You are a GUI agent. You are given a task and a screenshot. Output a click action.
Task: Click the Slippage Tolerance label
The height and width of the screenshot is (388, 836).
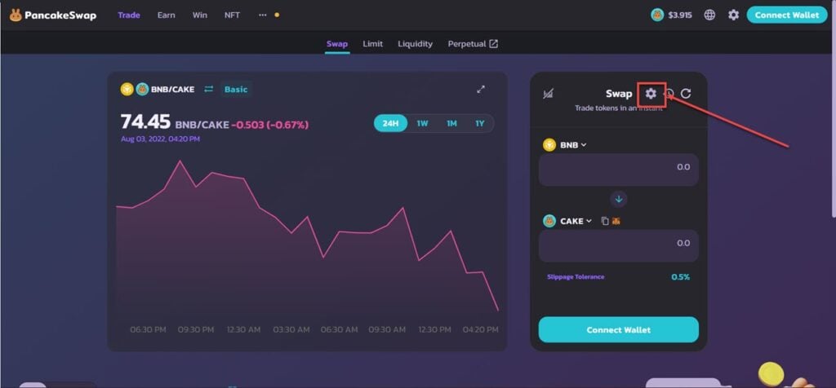pyautogui.click(x=576, y=277)
